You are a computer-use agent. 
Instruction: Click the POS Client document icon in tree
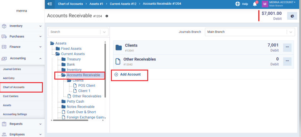coord(75,85)
